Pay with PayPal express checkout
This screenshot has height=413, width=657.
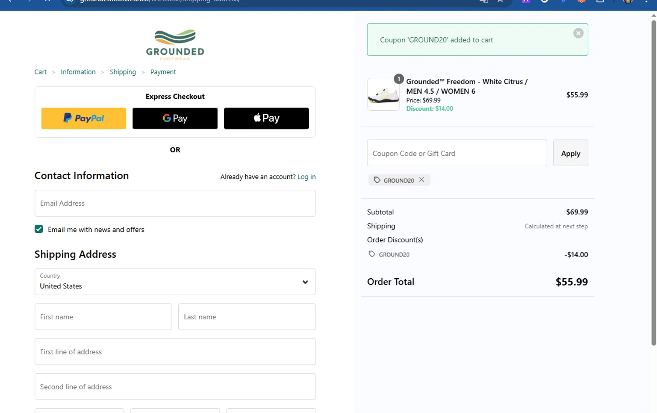[x=84, y=118]
